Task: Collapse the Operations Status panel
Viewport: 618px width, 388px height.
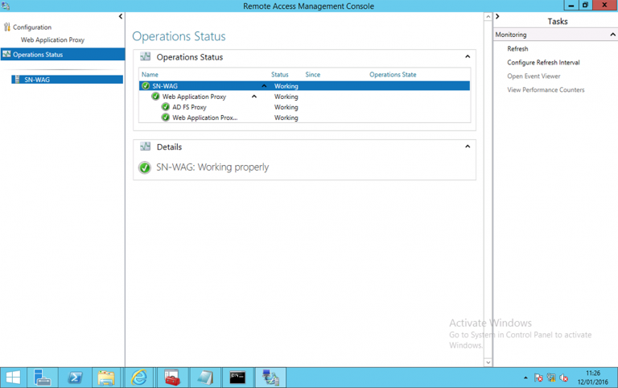Action: click(468, 56)
